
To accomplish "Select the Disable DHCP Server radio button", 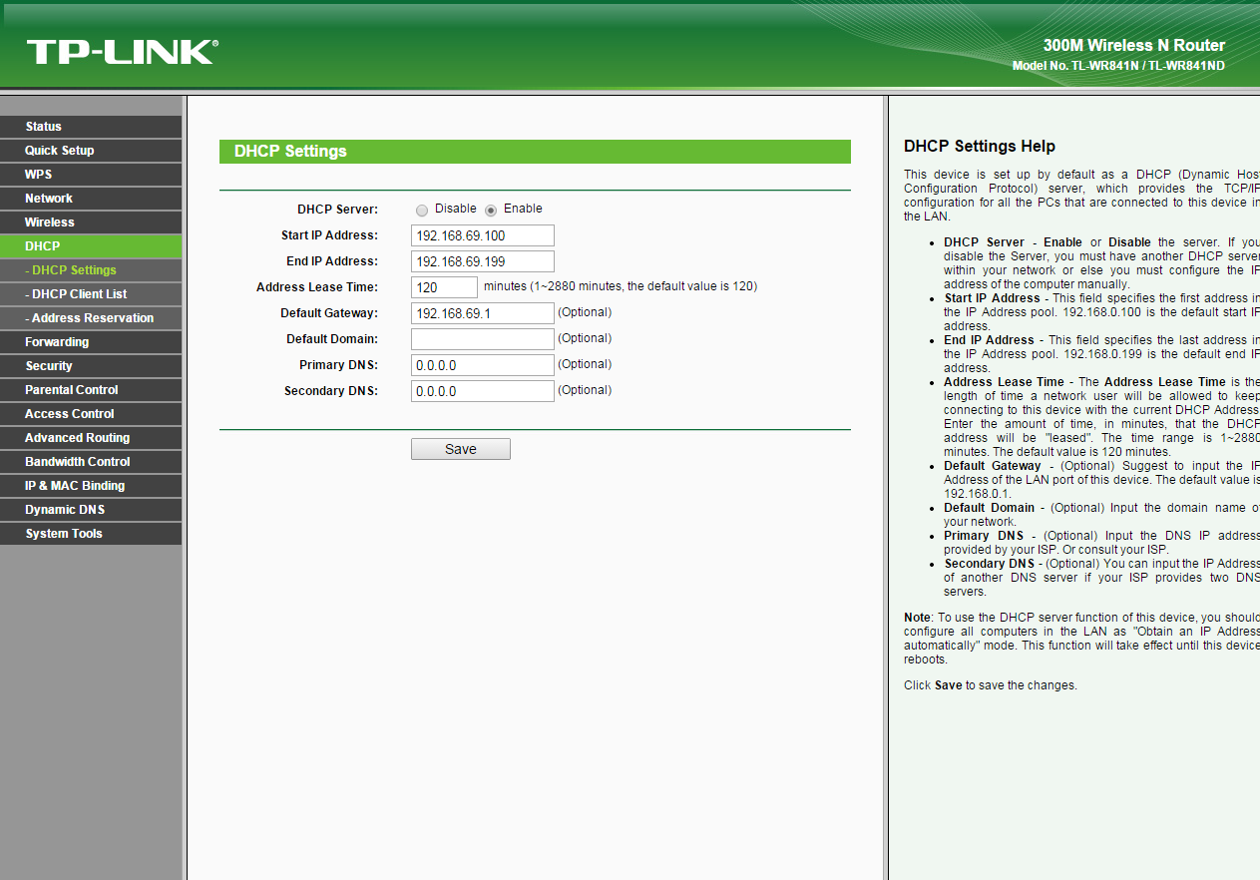I will point(422,211).
